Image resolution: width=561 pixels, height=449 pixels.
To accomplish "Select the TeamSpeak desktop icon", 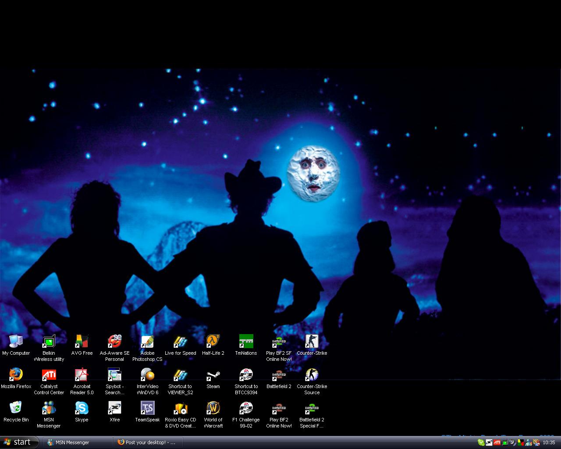I will click(147, 411).
